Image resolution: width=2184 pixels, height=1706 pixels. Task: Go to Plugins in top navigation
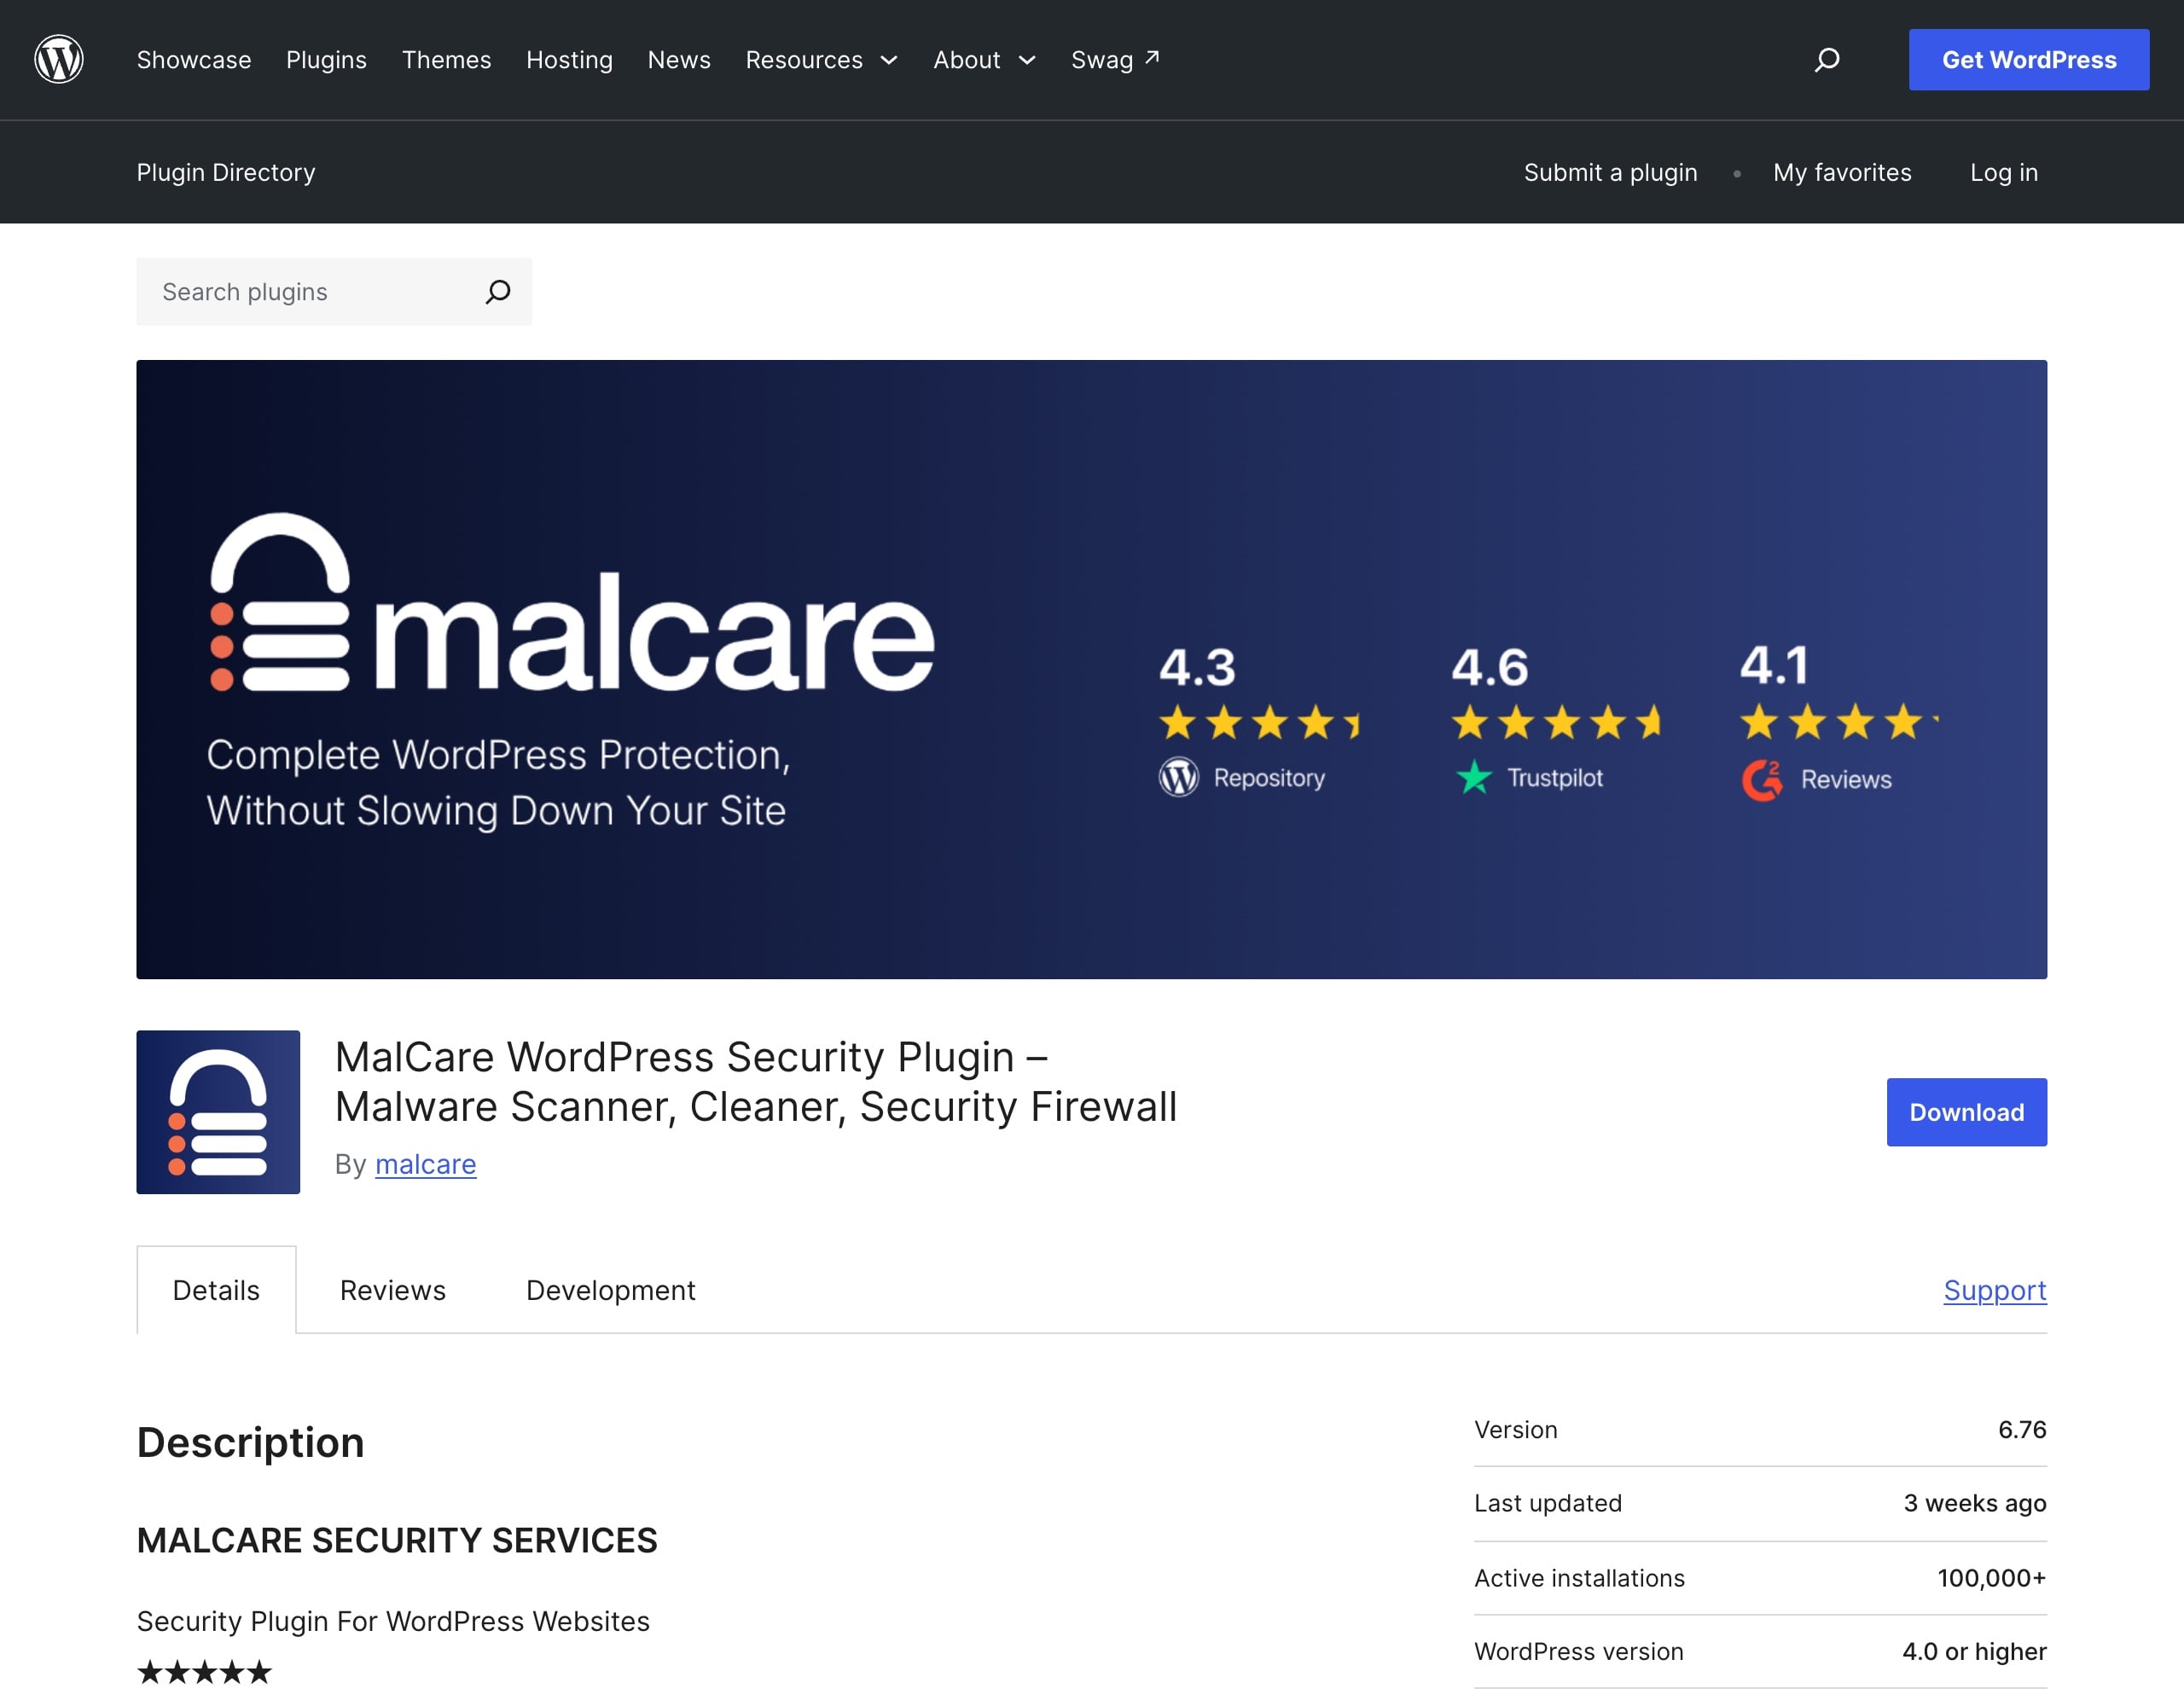click(x=326, y=60)
